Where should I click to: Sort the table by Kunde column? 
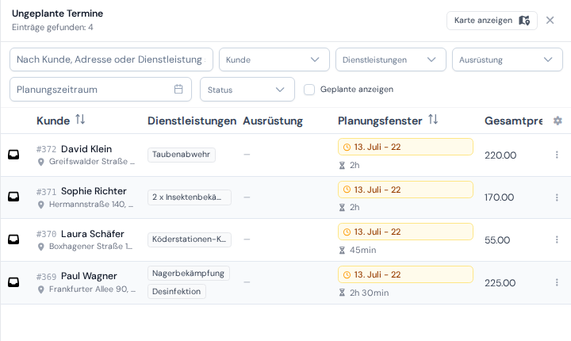coord(80,119)
